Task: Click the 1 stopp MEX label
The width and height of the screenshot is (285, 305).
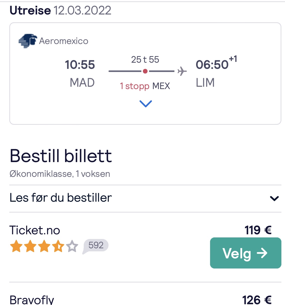Action: 145,86
